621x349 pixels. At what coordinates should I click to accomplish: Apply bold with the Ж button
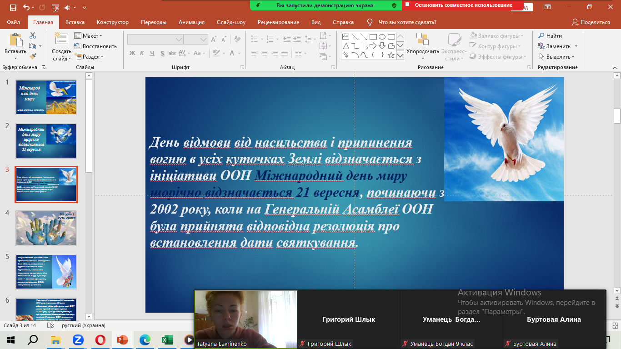tap(132, 53)
